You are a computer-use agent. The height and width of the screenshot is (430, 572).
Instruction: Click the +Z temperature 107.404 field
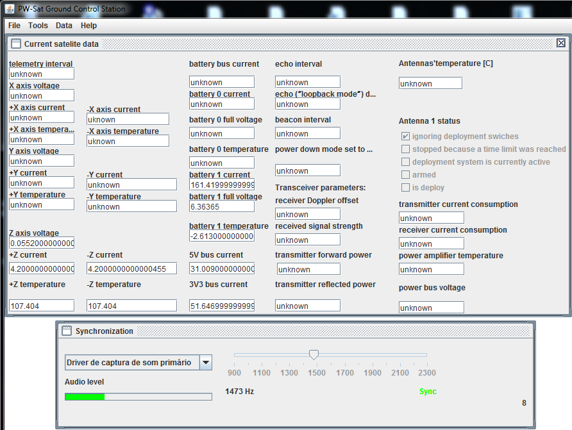(x=42, y=306)
